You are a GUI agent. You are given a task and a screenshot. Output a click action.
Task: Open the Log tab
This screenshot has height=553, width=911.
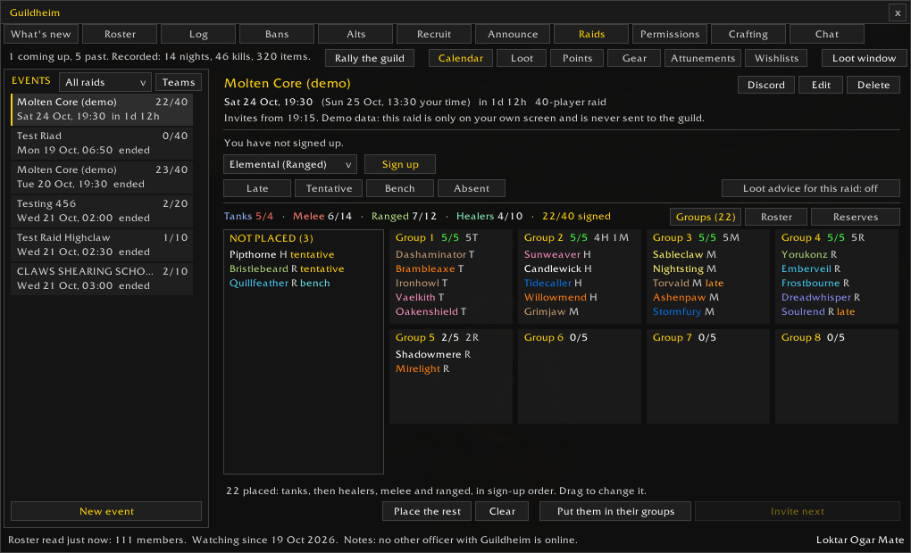pos(198,34)
